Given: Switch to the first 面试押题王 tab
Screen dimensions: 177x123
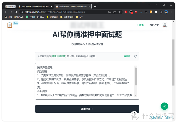Looking at the screenshot, I should pos(35,7).
